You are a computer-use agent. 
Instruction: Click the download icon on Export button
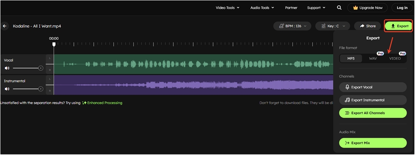(x=393, y=26)
